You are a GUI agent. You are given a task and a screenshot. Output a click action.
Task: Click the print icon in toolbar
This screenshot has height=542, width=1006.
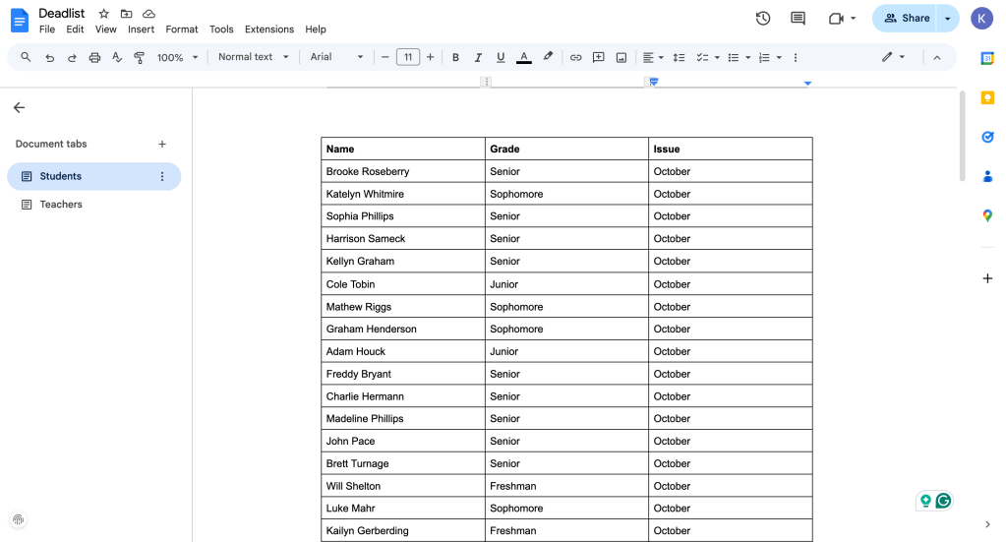coord(94,57)
